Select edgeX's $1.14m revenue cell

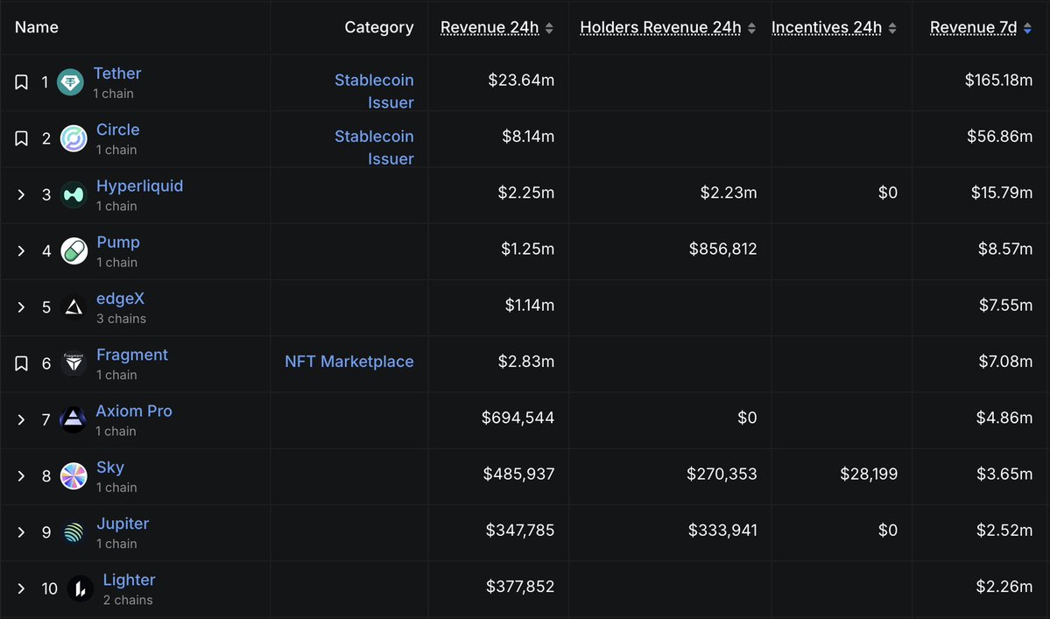529,306
